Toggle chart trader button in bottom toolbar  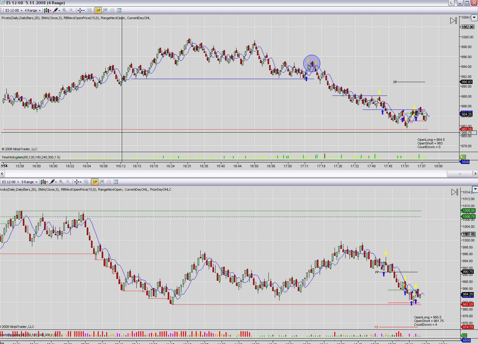point(95,182)
